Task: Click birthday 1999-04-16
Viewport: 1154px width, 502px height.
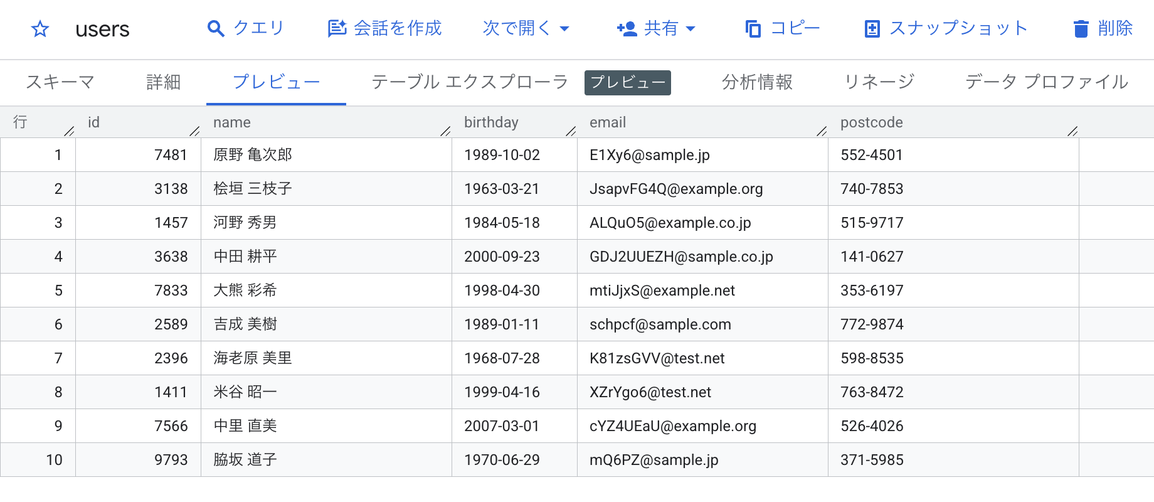Action: click(502, 392)
